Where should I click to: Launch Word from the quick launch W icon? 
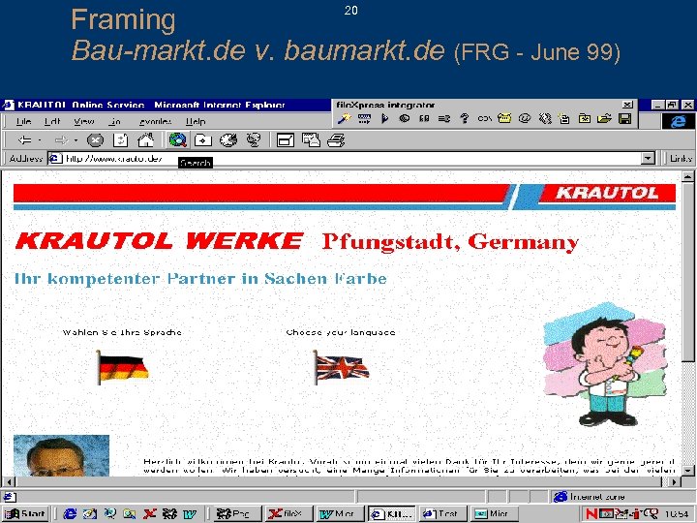click(x=189, y=514)
